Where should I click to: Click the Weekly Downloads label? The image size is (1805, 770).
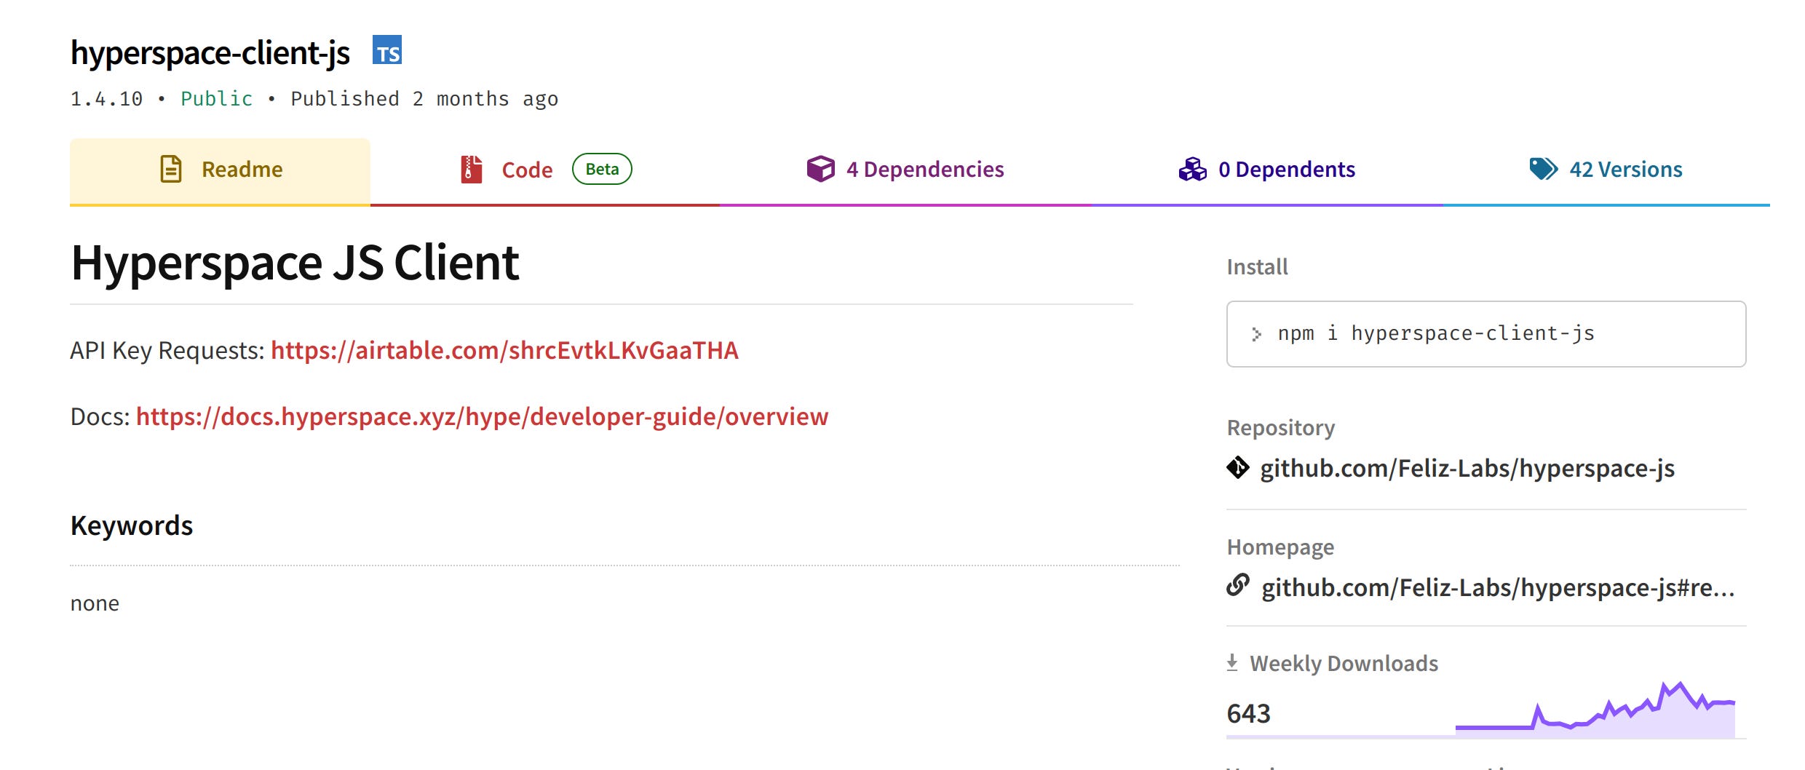[1344, 664]
